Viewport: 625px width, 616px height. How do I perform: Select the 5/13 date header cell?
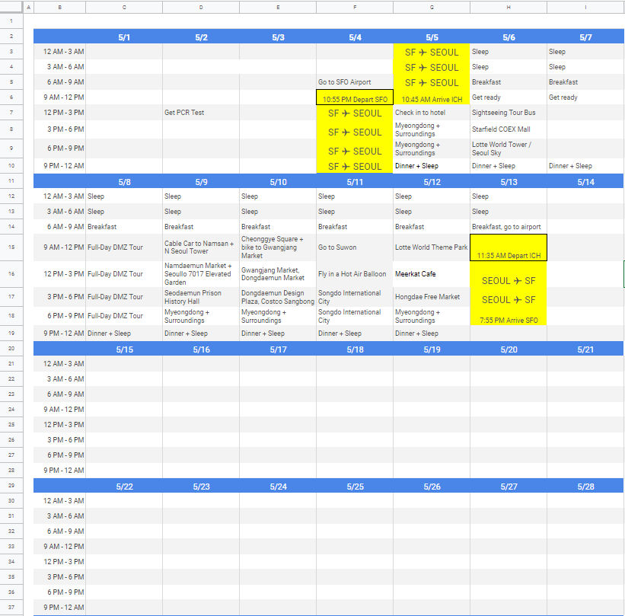(509, 182)
